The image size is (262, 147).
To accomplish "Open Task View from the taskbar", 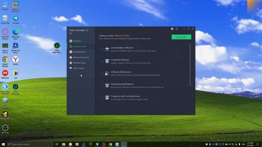I will pos(57,144).
